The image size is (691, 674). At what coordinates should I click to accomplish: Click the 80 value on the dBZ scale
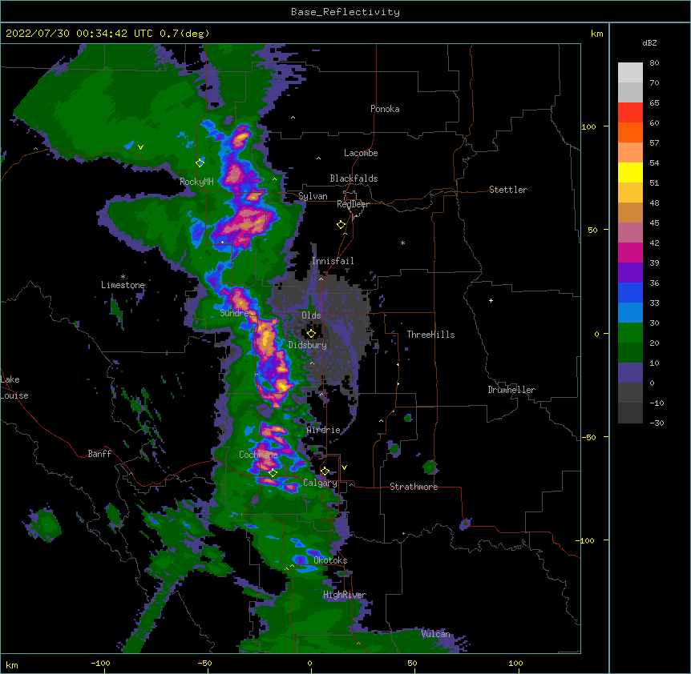click(654, 63)
